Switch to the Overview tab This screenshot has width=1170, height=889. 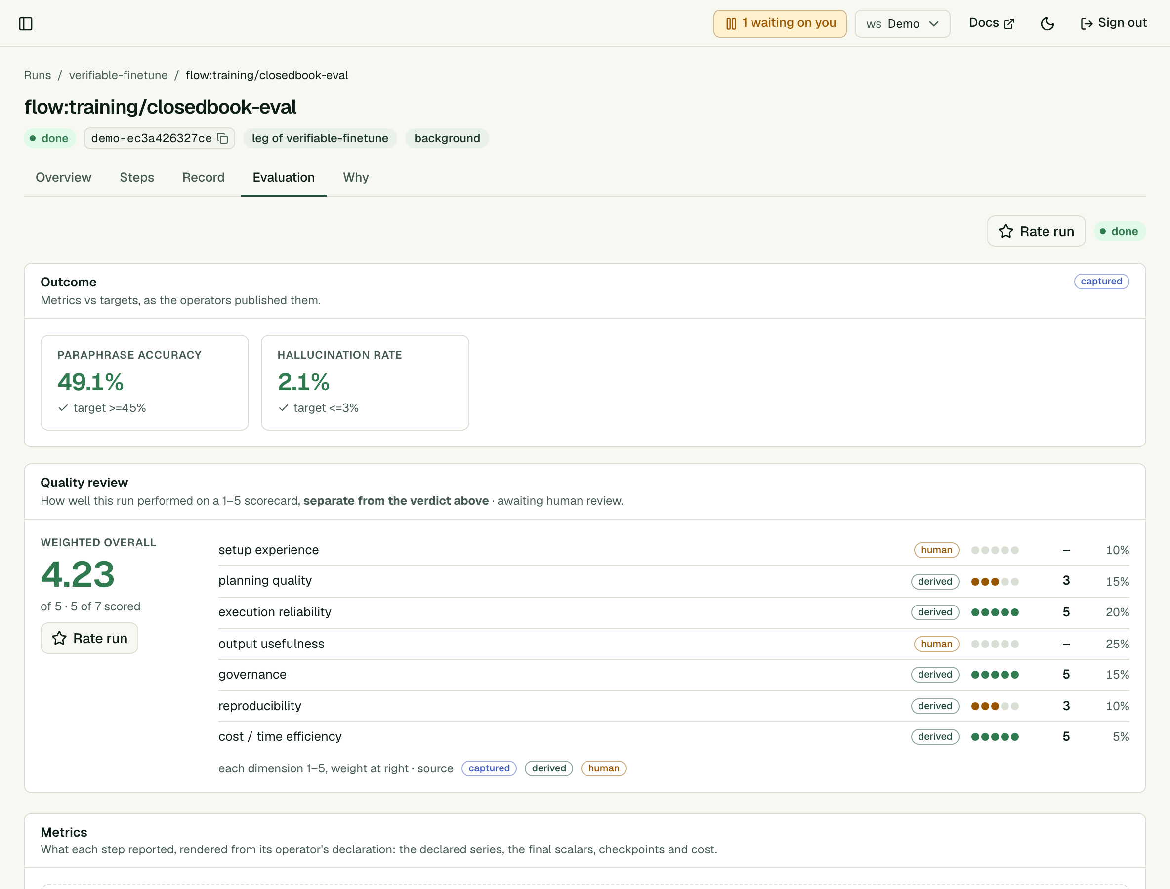click(64, 177)
